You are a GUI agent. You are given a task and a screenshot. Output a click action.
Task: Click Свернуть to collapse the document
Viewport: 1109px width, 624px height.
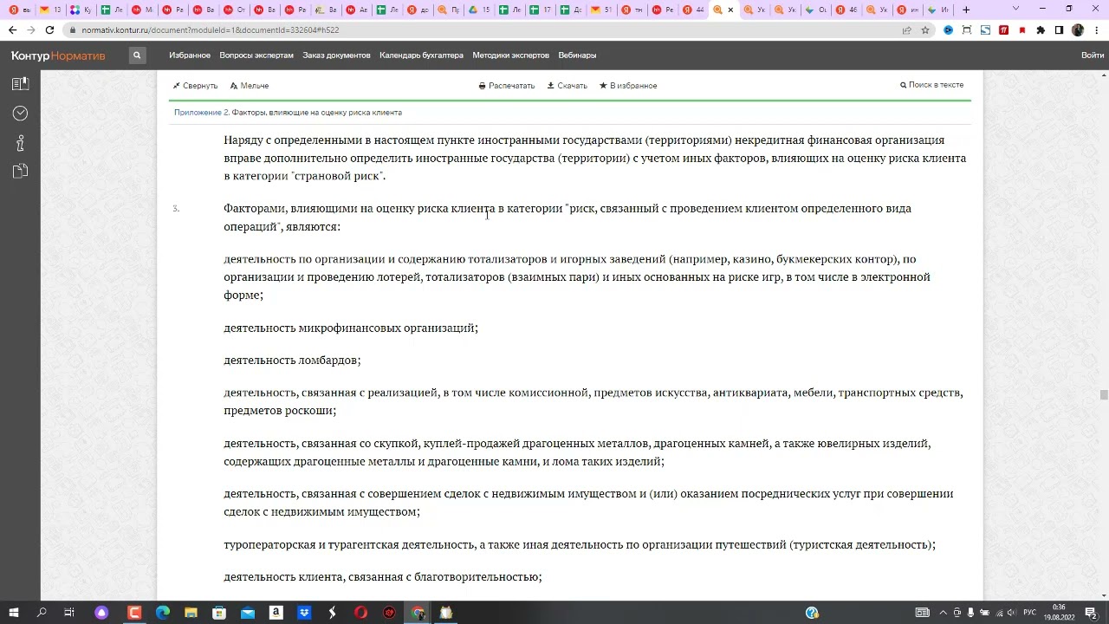tap(195, 86)
